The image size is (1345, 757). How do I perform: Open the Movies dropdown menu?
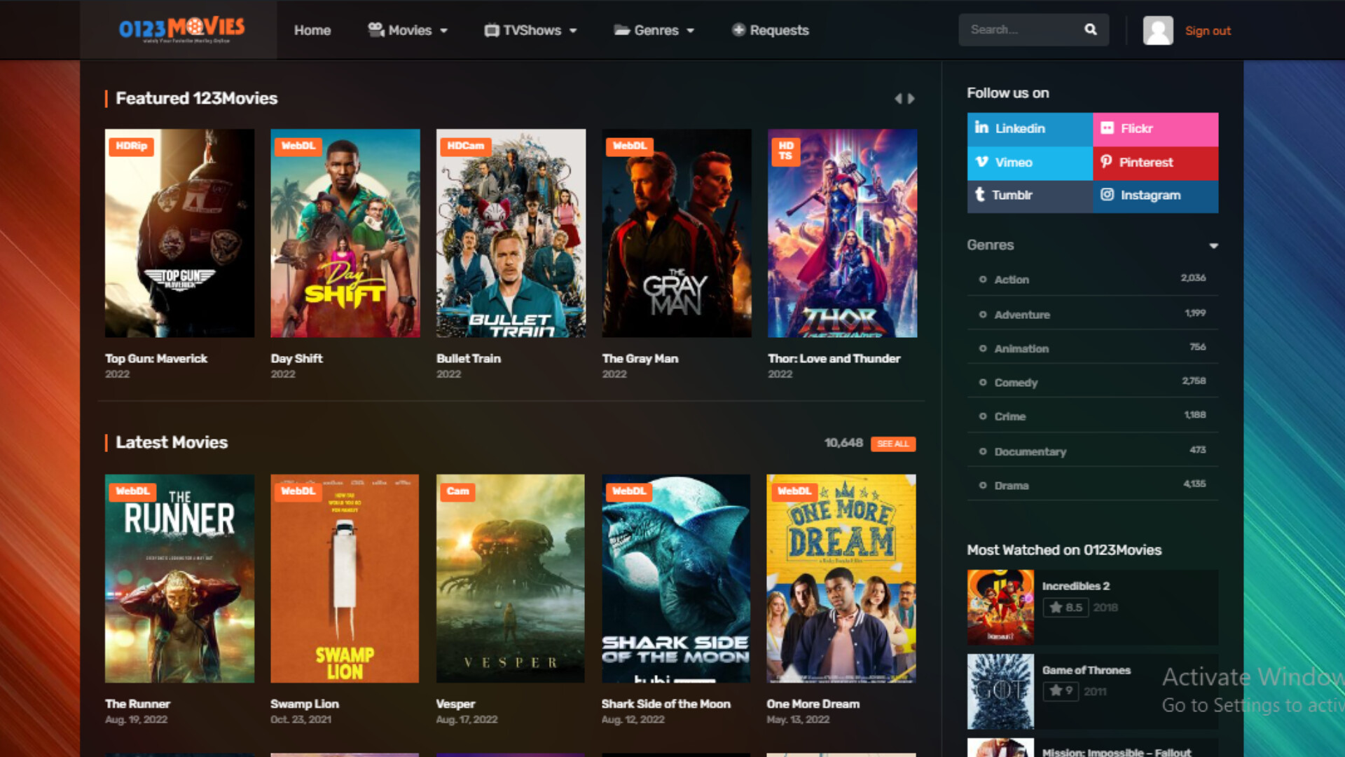[408, 30]
